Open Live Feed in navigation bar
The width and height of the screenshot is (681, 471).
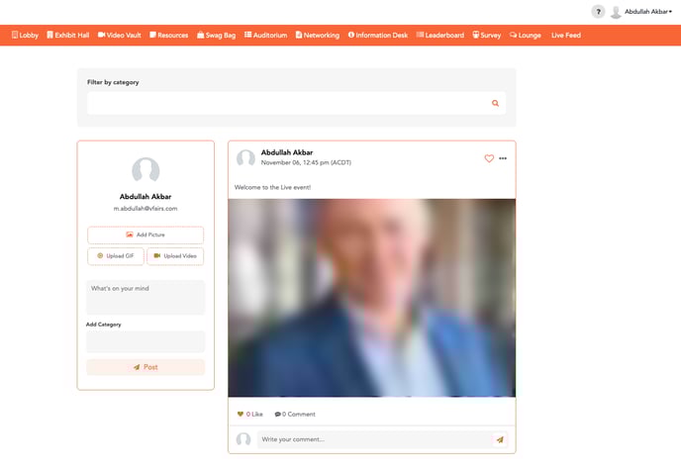pyautogui.click(x=566, y=36)
